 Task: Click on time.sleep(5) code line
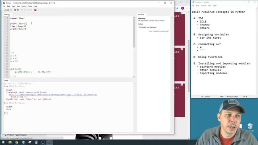(18, 26)
